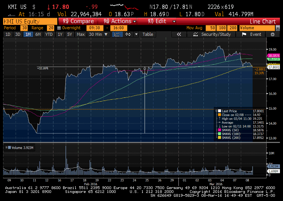Image resolution: width=283 pixels, height=201 pixels.
Task: Click the 18.5876 magenta axis label
Action: click(x=273, y=55)
